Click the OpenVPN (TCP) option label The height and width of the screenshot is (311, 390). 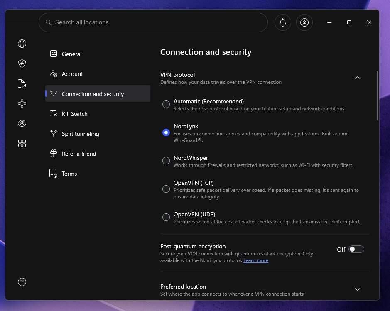[x=194, y=183]
